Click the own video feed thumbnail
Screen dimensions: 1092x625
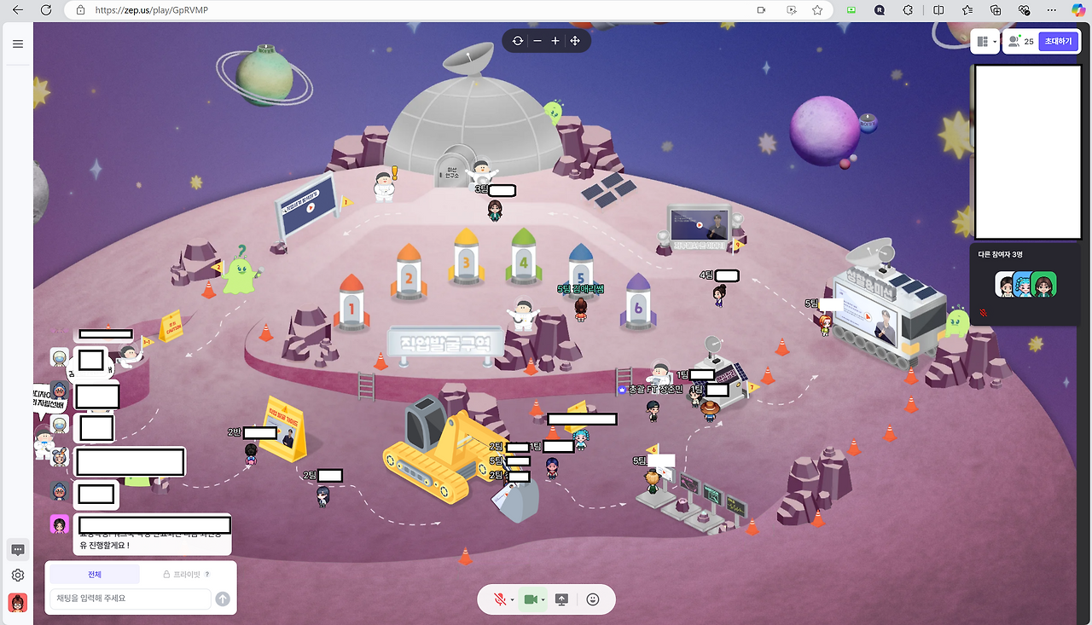(x=1027, y=152)
